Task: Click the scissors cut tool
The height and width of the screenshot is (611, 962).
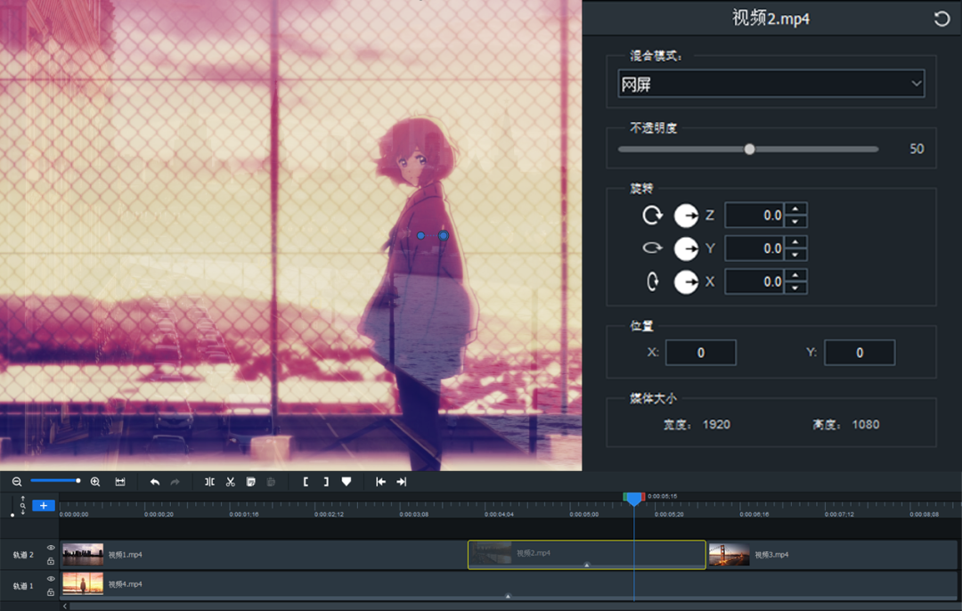Action: (x=230, y=482)
